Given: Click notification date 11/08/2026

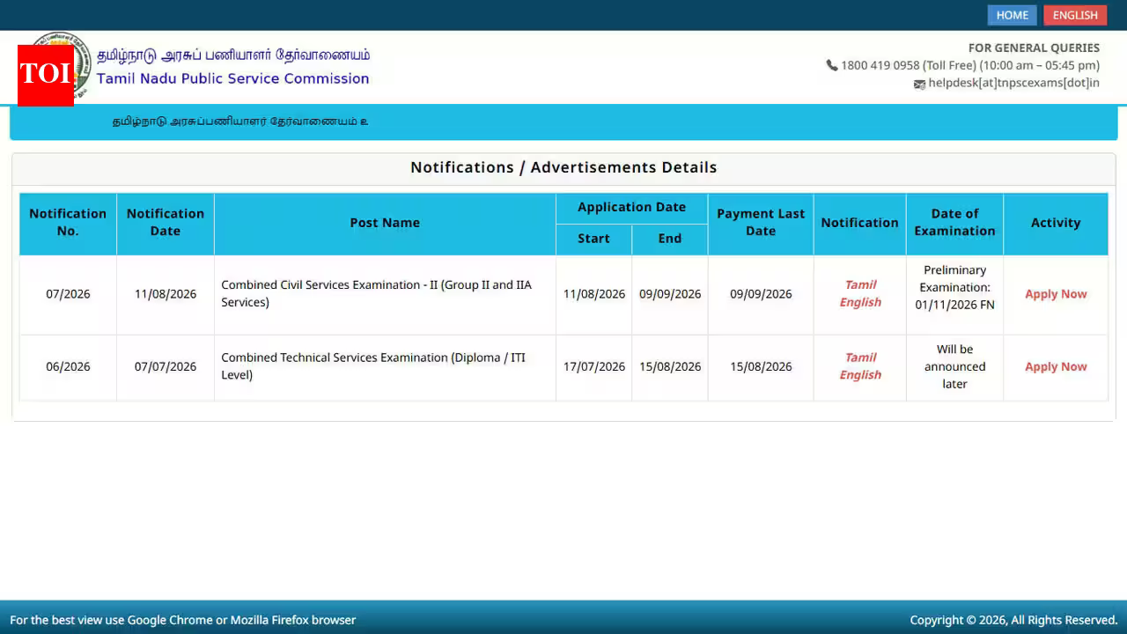Looking at the screenshot, I should 166,294.
